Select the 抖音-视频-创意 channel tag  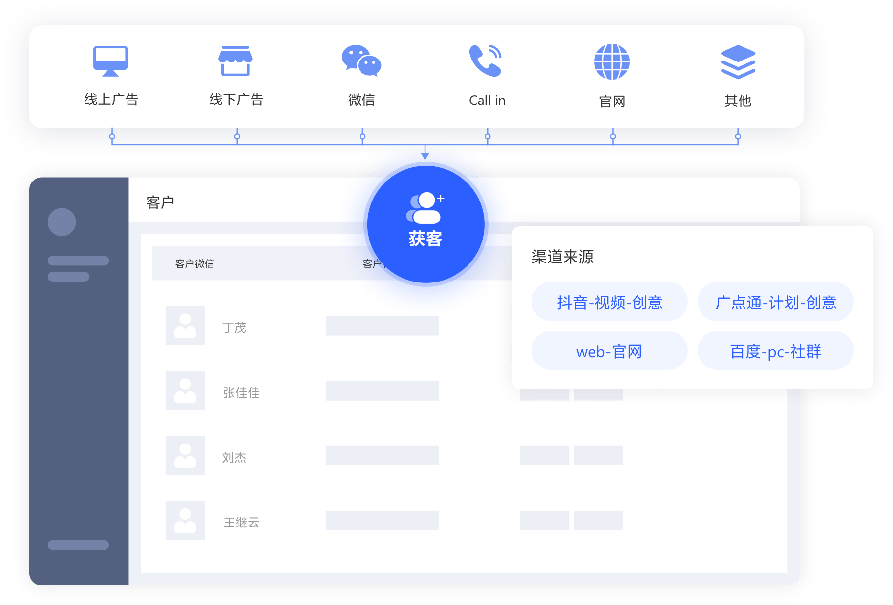click(609, 302)
